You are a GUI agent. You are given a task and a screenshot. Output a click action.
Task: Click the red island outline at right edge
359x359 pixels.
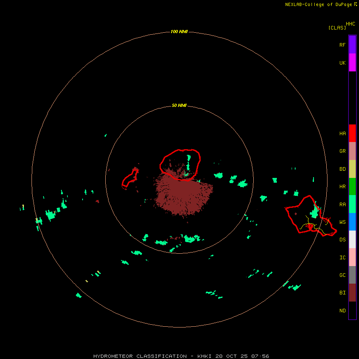point(311,216)
